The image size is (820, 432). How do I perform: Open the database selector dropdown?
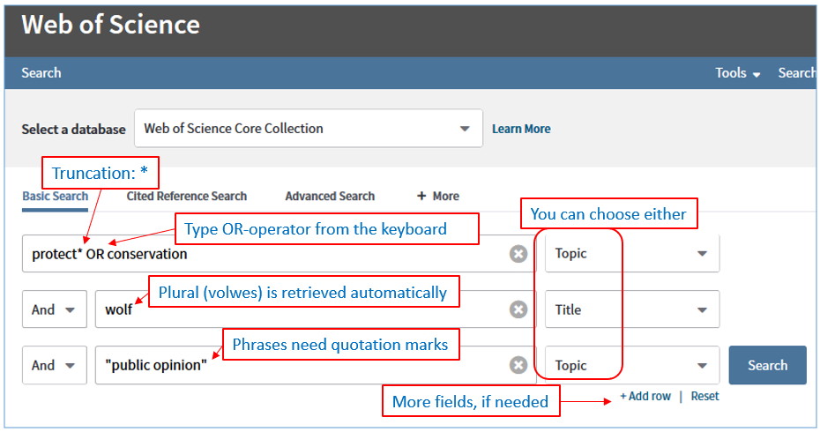pos(309,128)
